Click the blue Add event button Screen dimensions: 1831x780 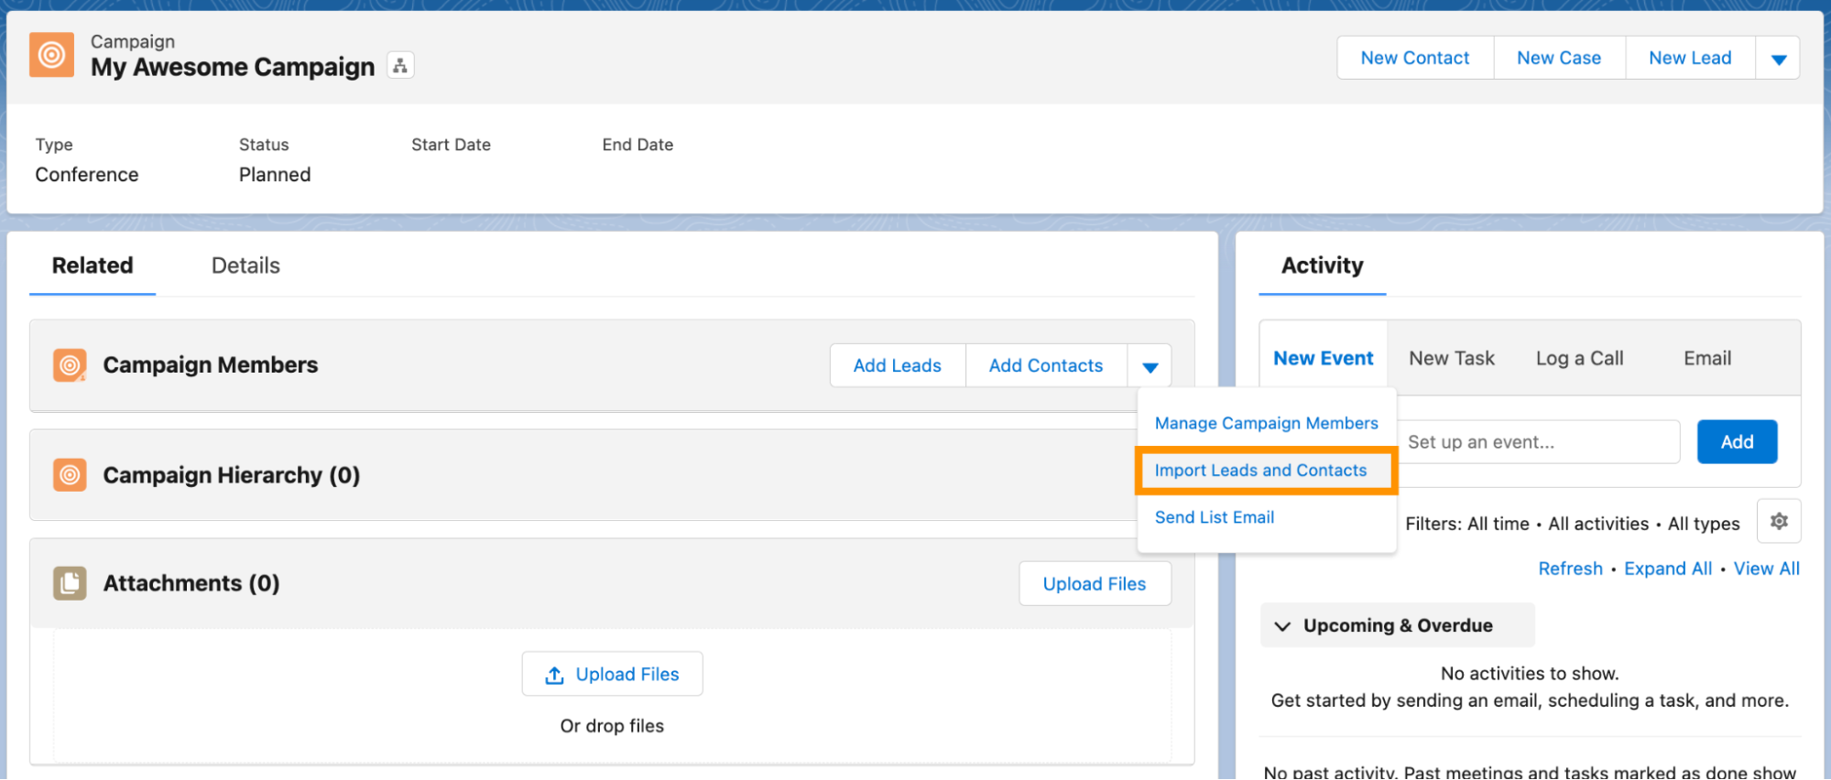click(x=1737, y=442)
